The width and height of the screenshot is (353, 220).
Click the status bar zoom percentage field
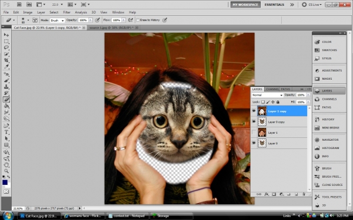point(18,208)
